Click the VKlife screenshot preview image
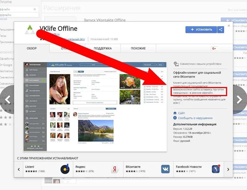 tap(95, 107)
